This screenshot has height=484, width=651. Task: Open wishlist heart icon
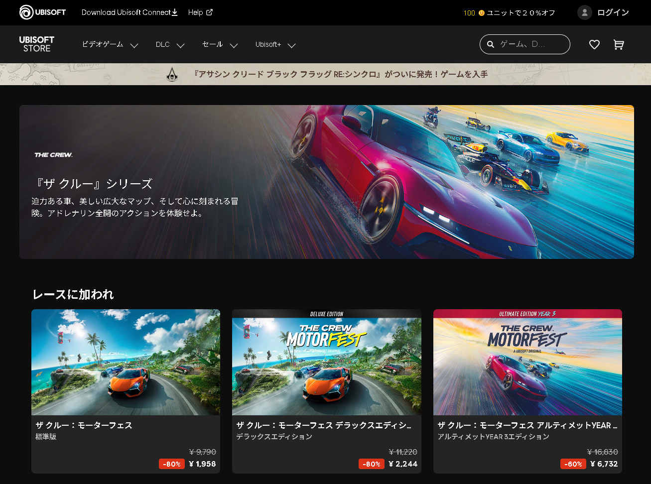[594, 44]
